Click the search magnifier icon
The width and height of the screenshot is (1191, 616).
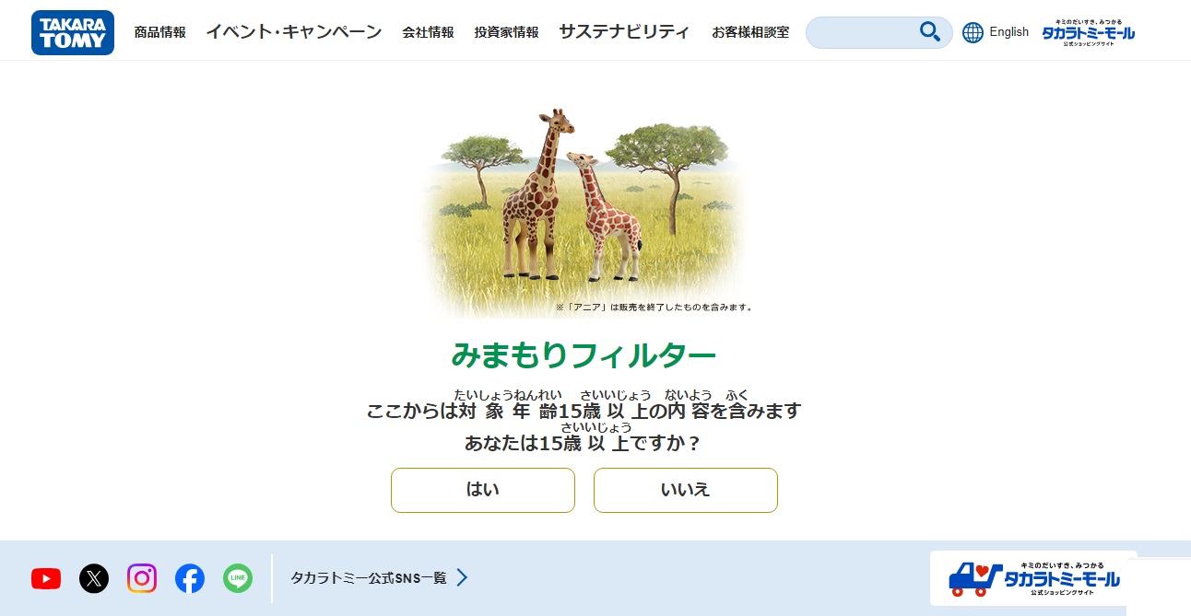[x=930, y=32]
